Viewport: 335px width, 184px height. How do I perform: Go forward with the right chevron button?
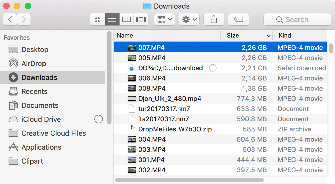coord(24,19)
